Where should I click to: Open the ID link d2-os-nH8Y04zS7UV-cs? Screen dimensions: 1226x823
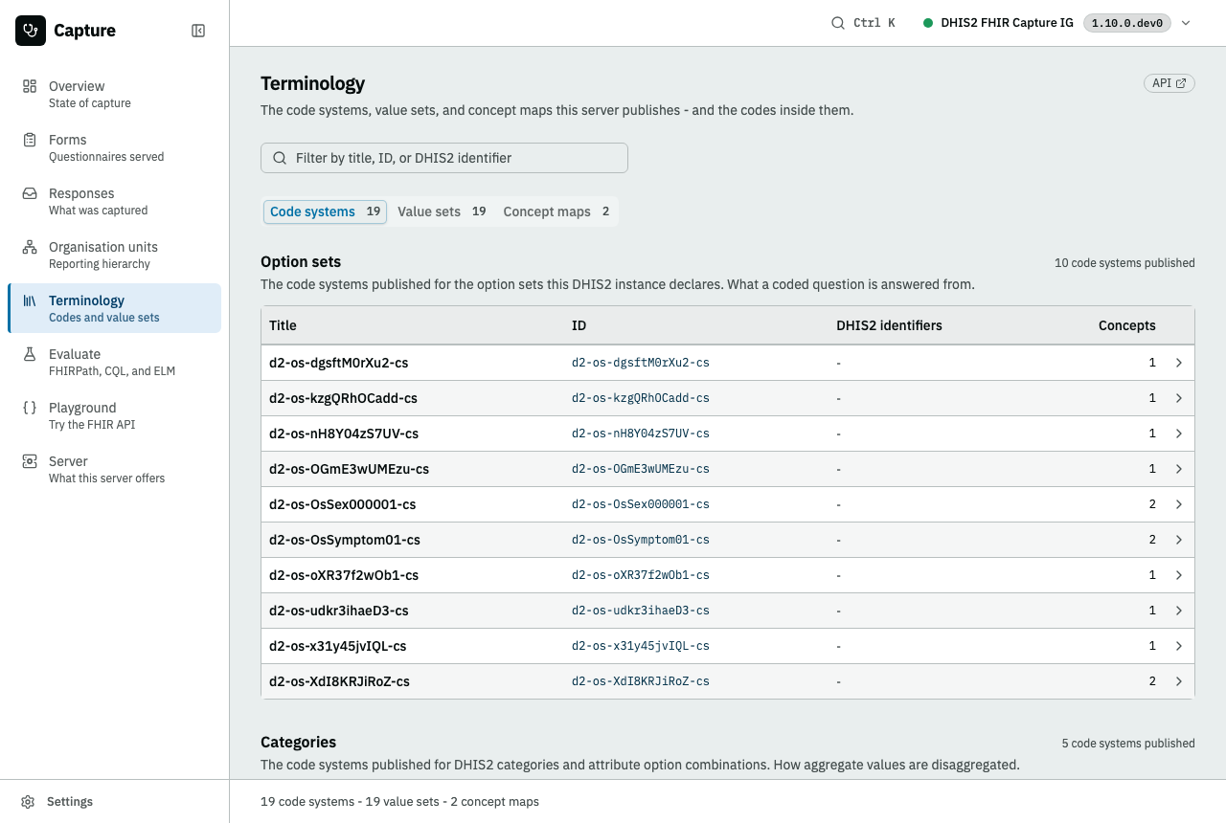point(641,434)
